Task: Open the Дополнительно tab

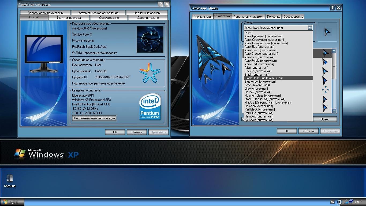Action: tap(148, 18)
